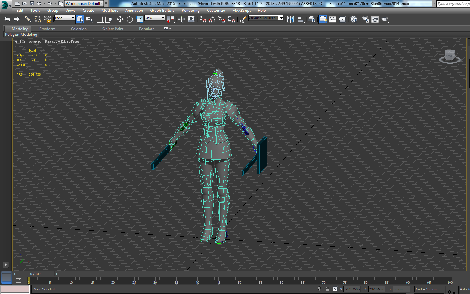
Task: Click the 0 / 100 time slider handle
Action: click(36, 274)
